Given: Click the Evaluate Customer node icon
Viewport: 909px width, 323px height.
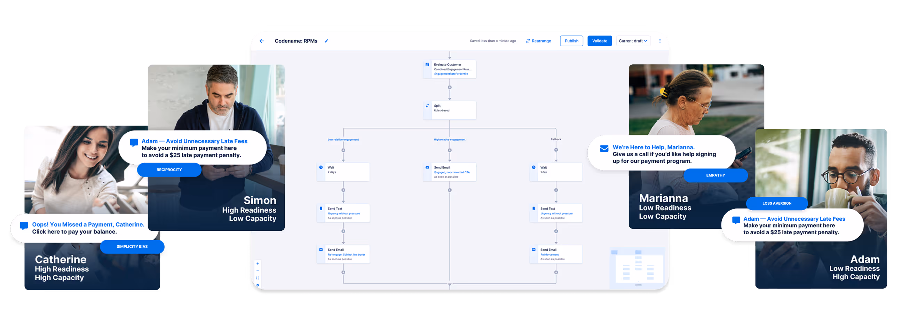Looking at the screenshot, I should point(427,65).
